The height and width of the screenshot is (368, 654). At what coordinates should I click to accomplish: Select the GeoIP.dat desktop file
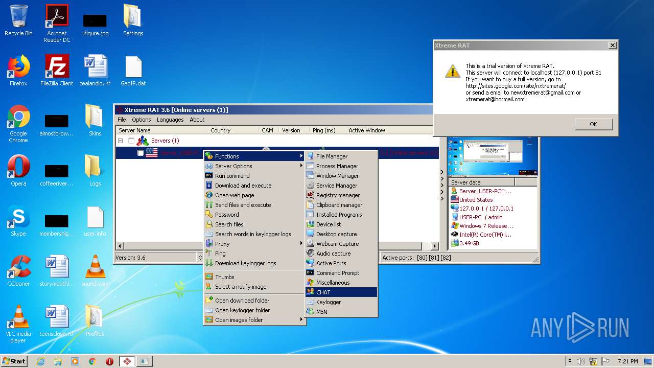click(133, 71)
